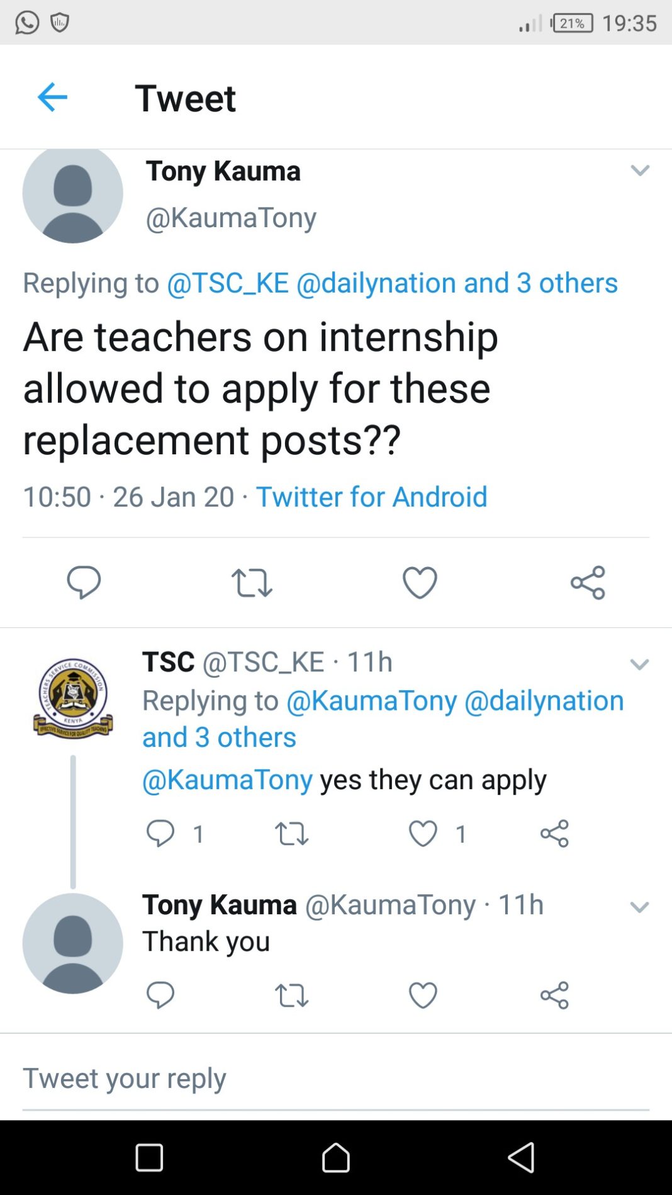Like the TSC reply tweet
Image resolution: width=672 pixels, height=1195 pixels.
point(423,834)
